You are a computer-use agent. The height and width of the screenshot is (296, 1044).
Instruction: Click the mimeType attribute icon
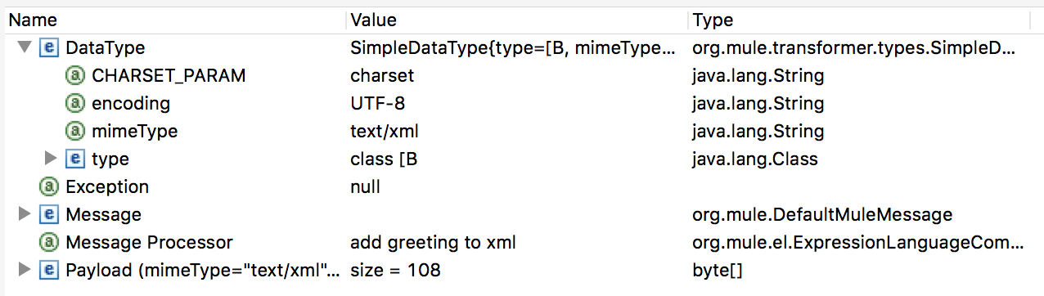[x=74, y=132]
